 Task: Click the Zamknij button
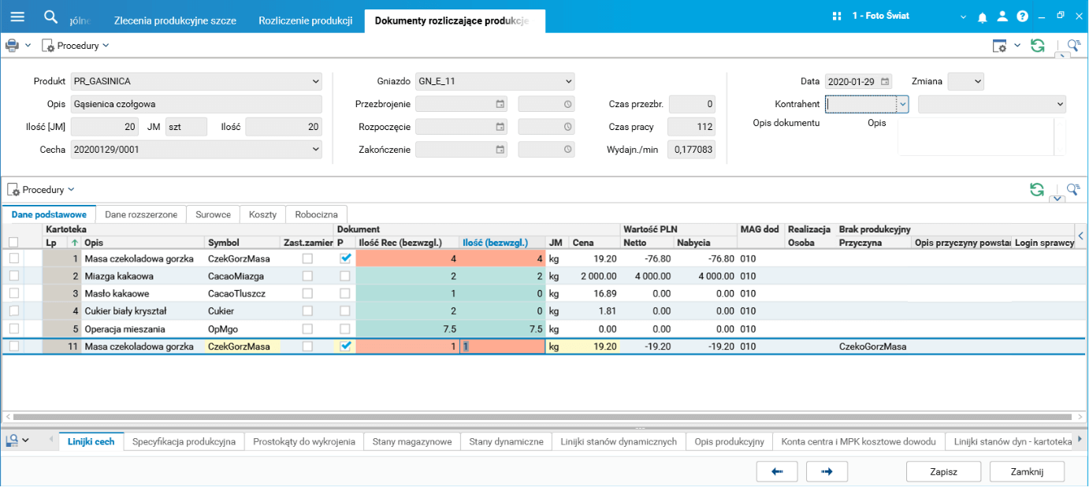click(x=1027, y=471)
